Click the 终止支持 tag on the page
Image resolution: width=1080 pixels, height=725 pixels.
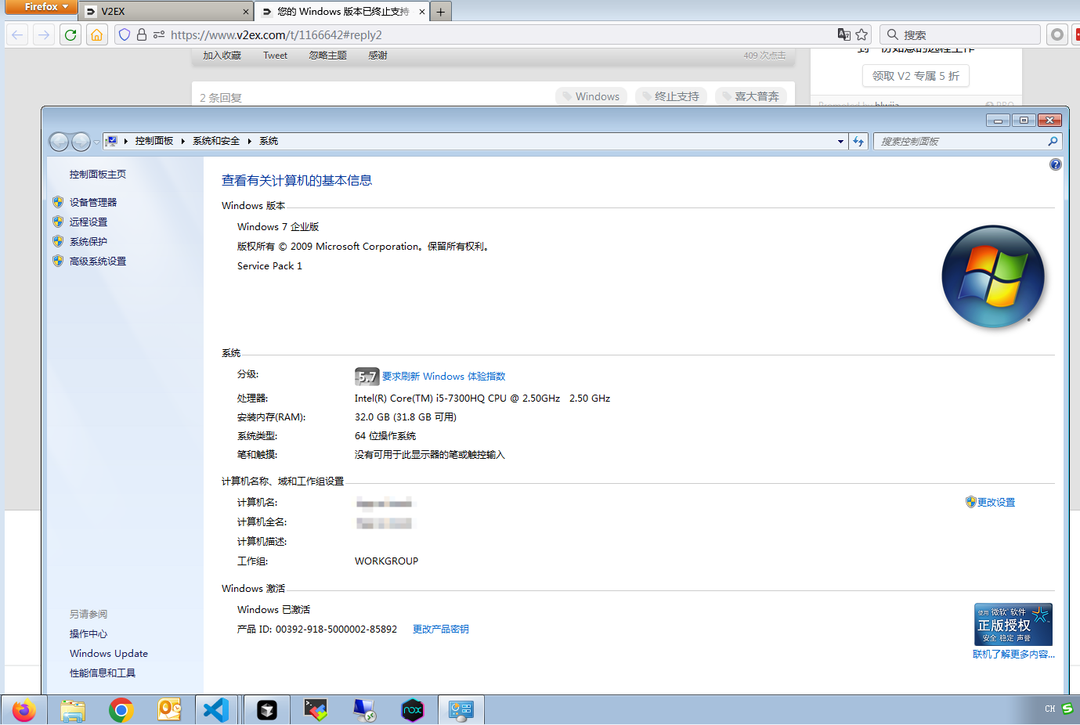pyautogui.click(x=671, y=96)
